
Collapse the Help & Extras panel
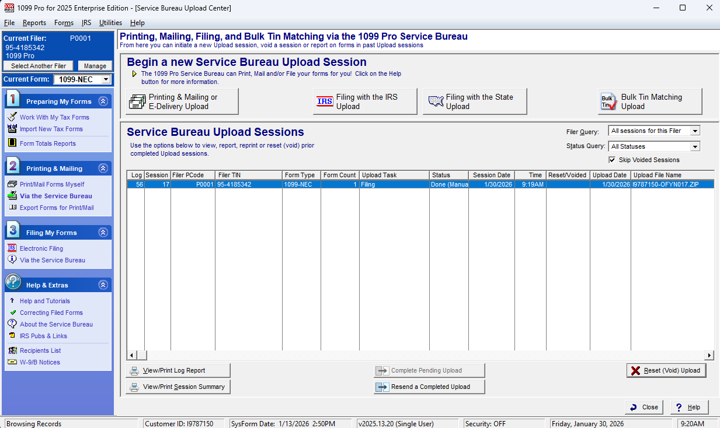pyautogui.click(x=103, y=285)
